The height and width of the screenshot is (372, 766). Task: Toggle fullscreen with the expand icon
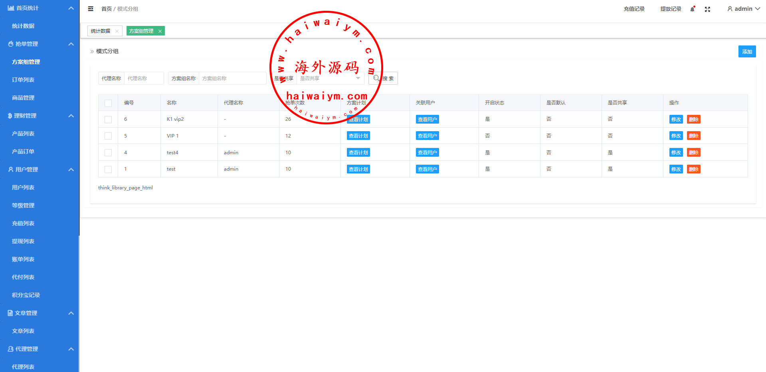707,9
